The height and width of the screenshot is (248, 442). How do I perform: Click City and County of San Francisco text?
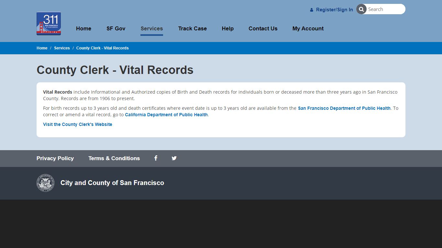click(x=112, y=183)
